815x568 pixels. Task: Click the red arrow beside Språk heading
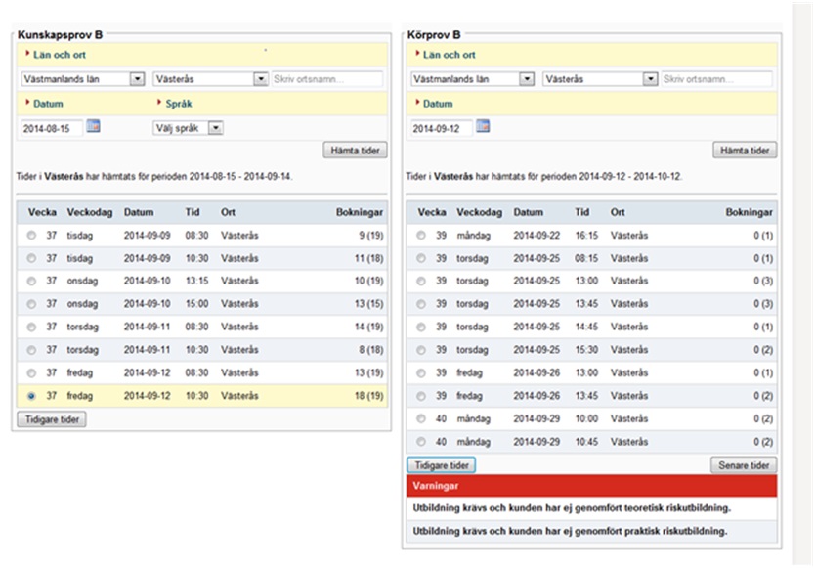point(159,103)
